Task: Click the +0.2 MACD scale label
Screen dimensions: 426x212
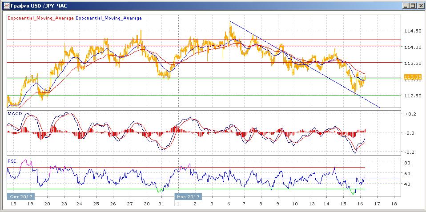Action: (410, 114)
